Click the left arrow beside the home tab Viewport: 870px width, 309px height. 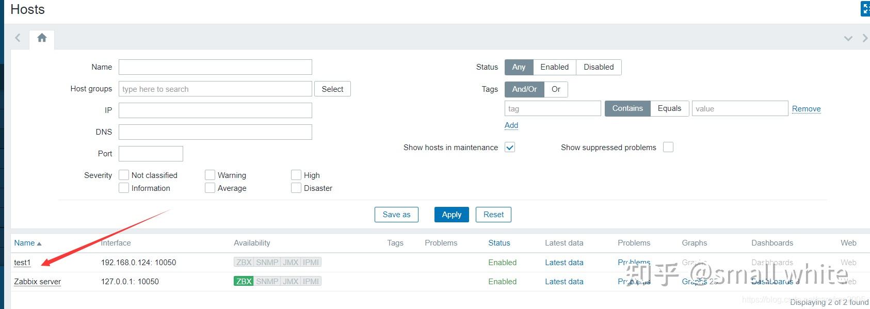18,38
